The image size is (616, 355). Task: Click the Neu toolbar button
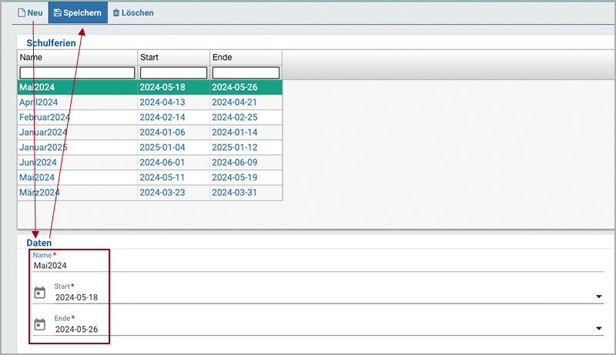(x=30, y=12)
